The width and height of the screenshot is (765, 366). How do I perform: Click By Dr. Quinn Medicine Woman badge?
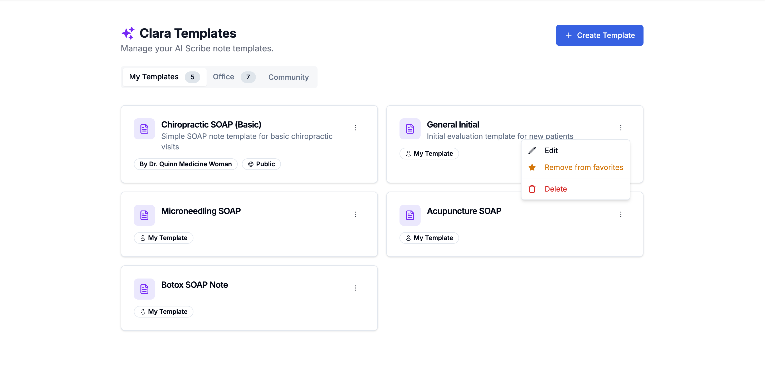(186, 164)
